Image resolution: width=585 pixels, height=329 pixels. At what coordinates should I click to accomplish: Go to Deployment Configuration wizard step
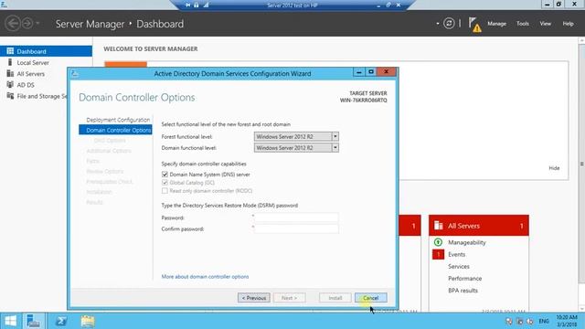(x=118, y=120)
